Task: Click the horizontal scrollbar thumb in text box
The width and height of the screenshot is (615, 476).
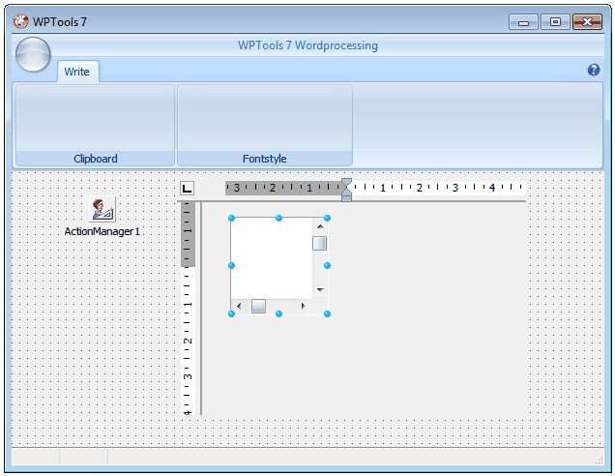Action: pos(258,306)
